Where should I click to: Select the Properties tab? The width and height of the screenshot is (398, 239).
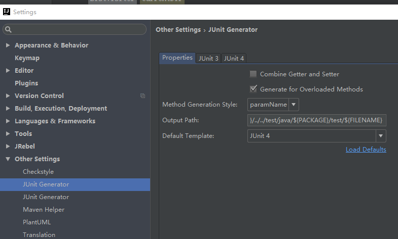177,58
